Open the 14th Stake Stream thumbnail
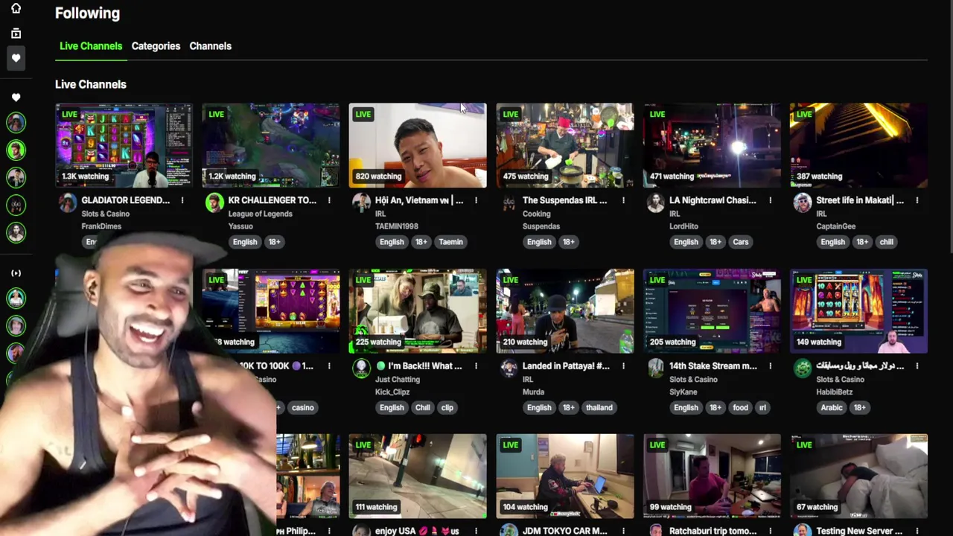953x536 pixels. coord(712,311)
